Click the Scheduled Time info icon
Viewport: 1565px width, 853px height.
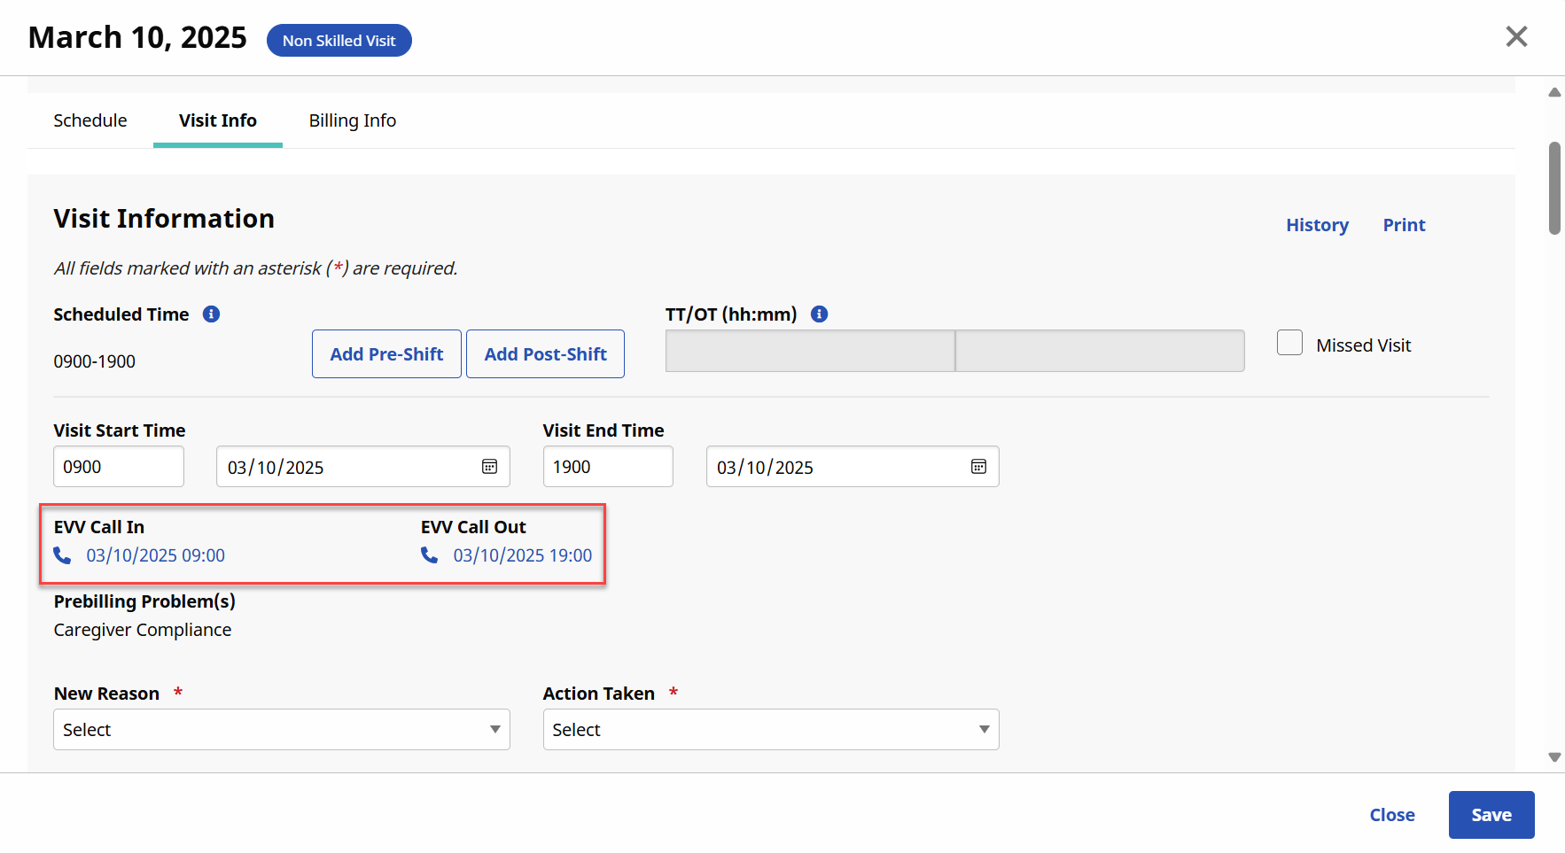[x=211, y=314]
